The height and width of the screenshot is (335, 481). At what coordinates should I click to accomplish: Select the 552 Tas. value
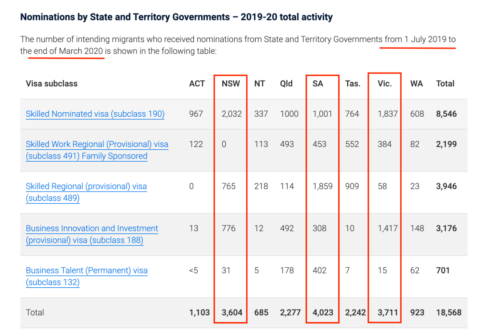[352, 144]
